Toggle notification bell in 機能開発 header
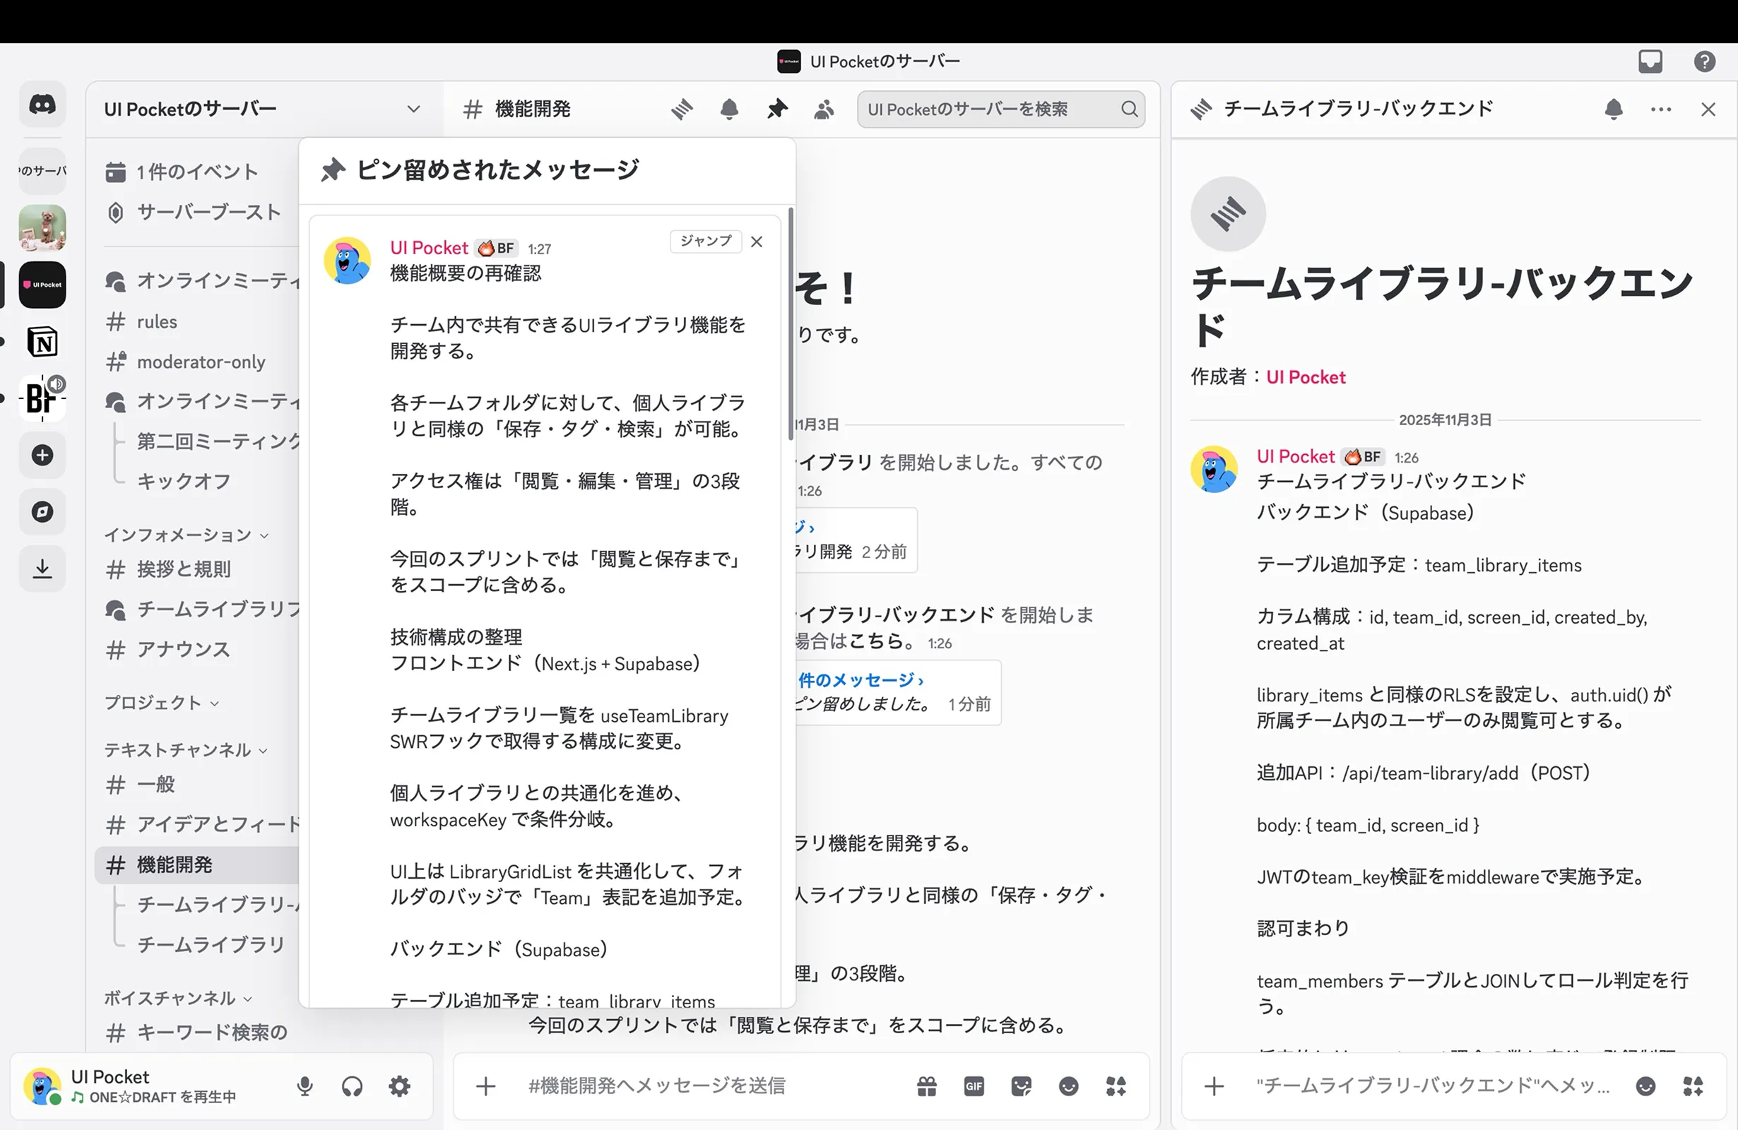 pos(730,109)
